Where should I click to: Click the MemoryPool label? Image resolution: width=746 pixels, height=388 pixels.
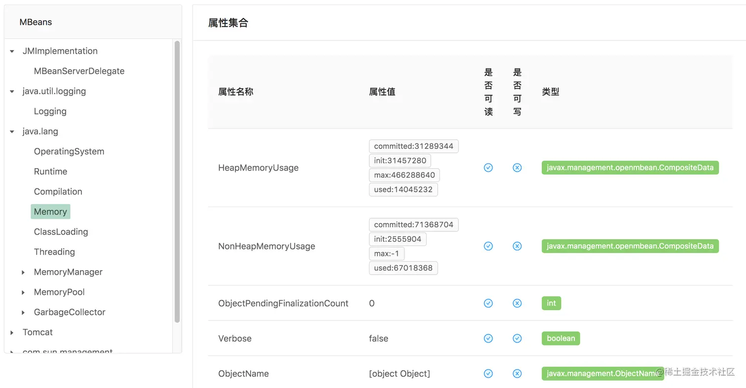pos(59,292)
